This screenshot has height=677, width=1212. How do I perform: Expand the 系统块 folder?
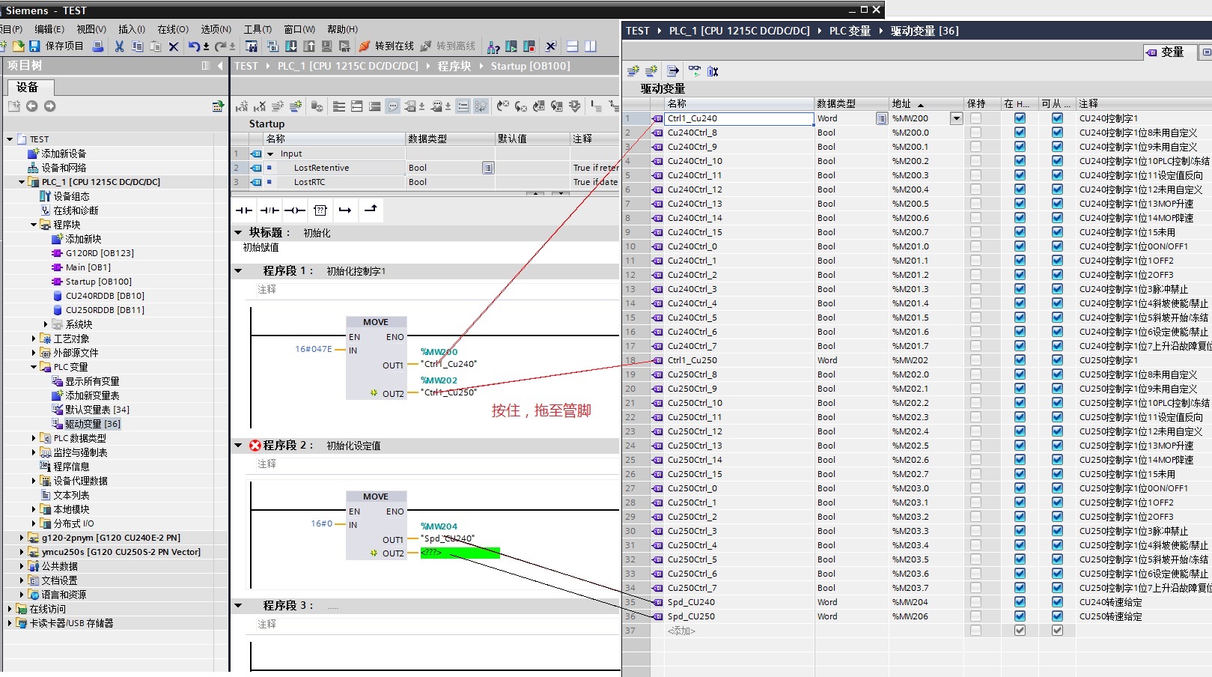point(46,324)
